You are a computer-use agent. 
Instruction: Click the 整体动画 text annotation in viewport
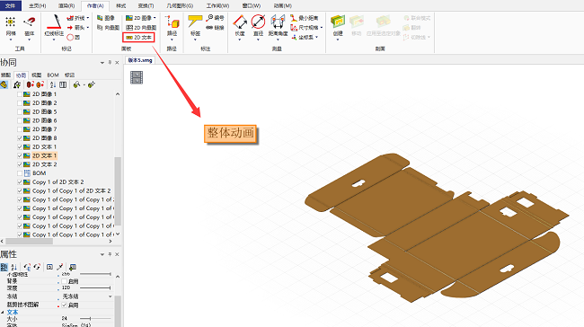point(231,134)
